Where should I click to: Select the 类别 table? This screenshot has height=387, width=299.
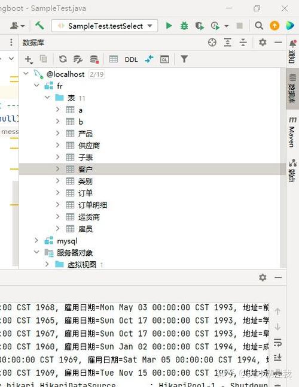[86, 181]
